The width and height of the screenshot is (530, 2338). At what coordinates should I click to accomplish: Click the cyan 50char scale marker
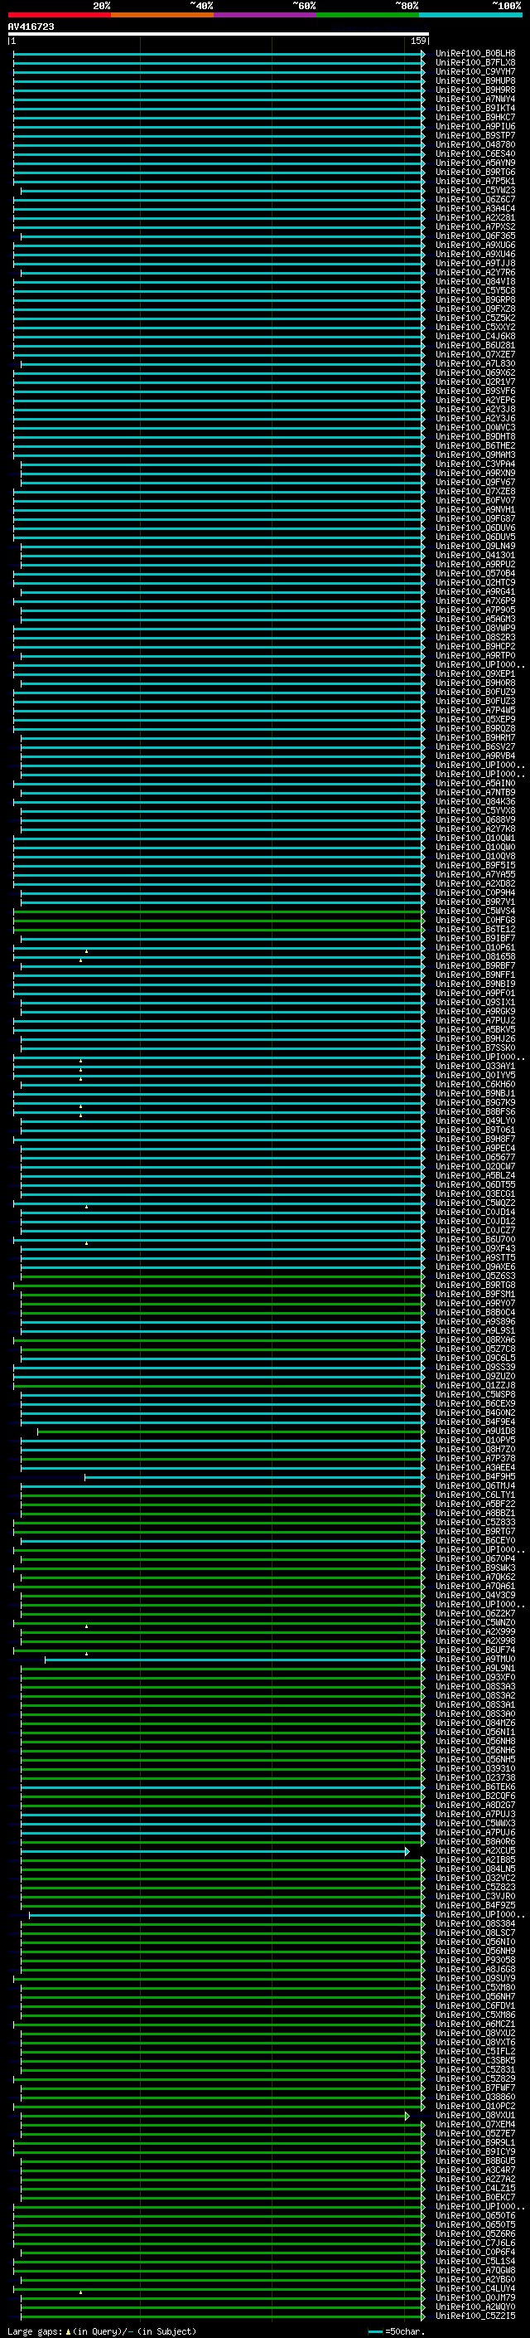coord(375,2331)
